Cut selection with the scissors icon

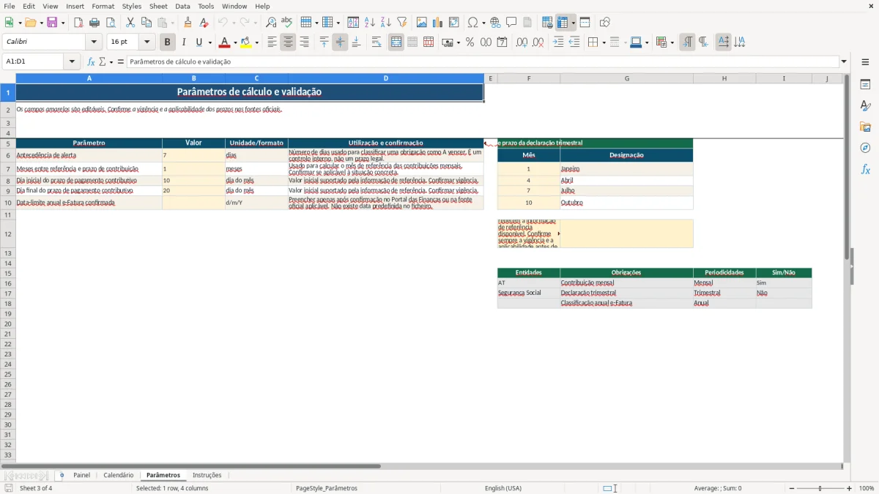pos(130,23)
